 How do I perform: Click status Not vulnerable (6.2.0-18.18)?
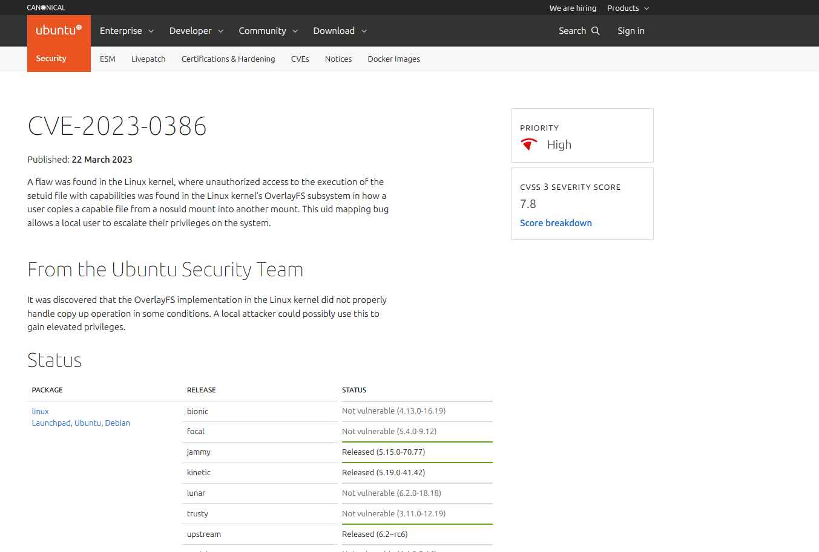[392, 493]
